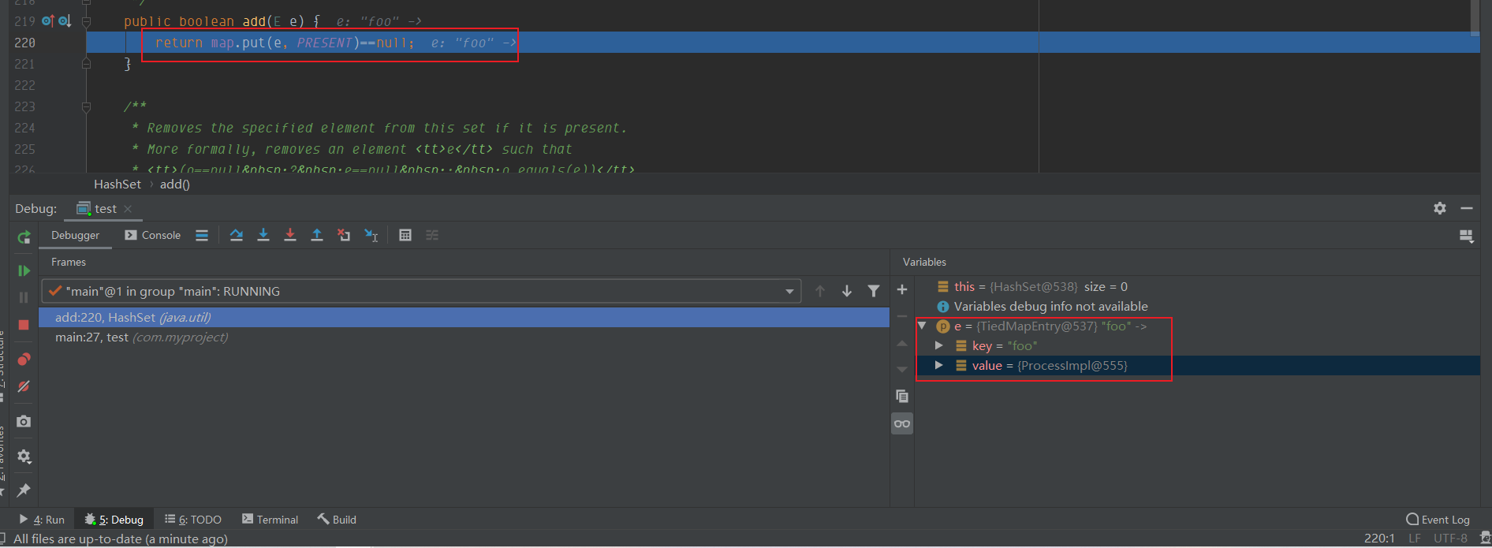Screen dimensions: 1492x548
Task: Expand the key variable node
Action: [x=938, y=345]
